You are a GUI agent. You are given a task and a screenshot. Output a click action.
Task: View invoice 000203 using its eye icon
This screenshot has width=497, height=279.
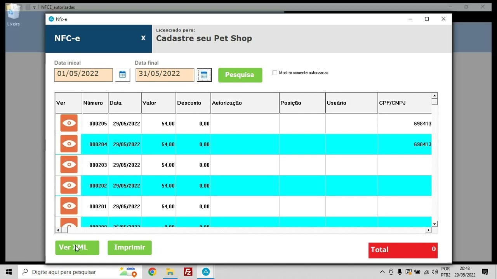coord(69,165)
